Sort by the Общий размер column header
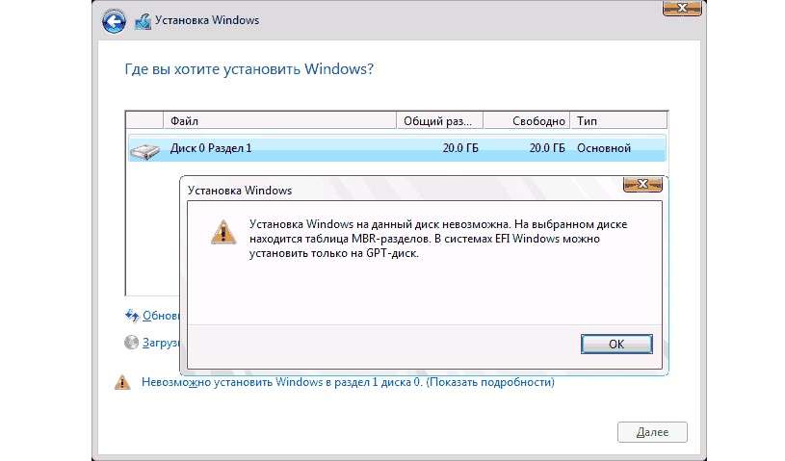This screenshot has height=461, width=785. [x=439, y=121]
